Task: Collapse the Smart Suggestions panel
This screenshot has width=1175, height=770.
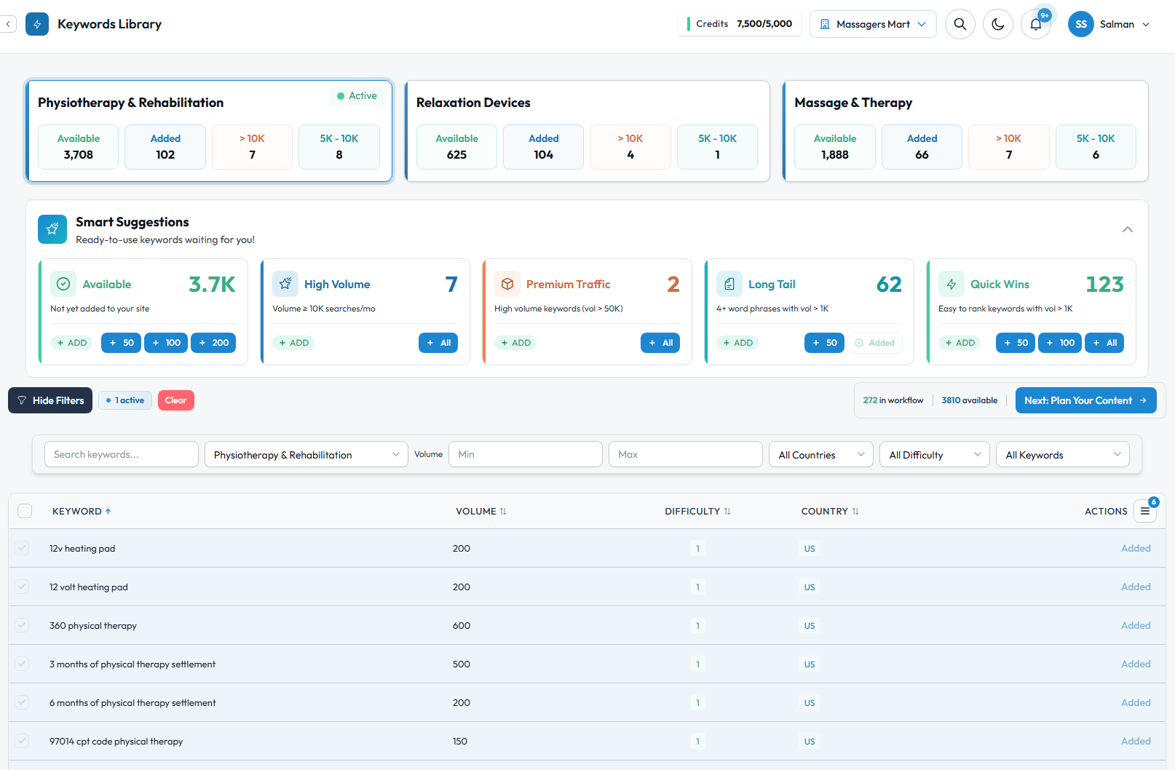Action: click(x=1127, y=229)
